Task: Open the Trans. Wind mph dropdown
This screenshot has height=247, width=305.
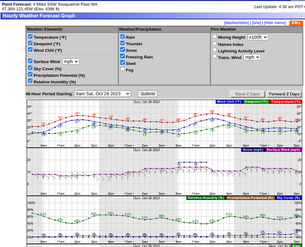Action: [x=251, y=57]
